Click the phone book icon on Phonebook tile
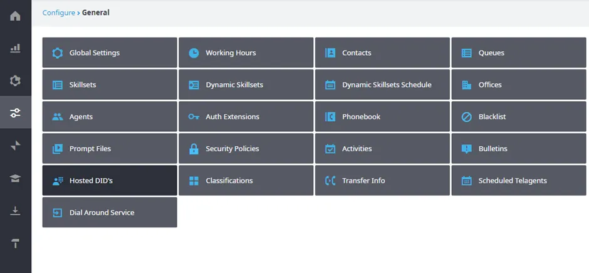Image resolution: width=589 pixels, height=273 pixels. (x=330, y=117)
